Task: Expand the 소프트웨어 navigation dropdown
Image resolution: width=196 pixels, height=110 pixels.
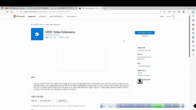Action: pyautogui.click(x=43, y=16)
